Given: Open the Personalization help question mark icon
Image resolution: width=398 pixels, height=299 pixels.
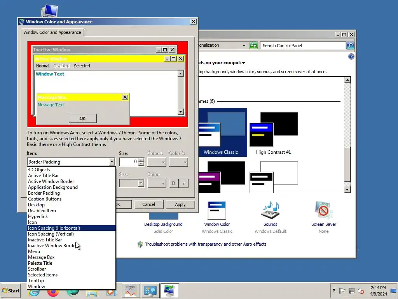Looking at the screenshot, I should pyautogui.click(x=351, y=56).
